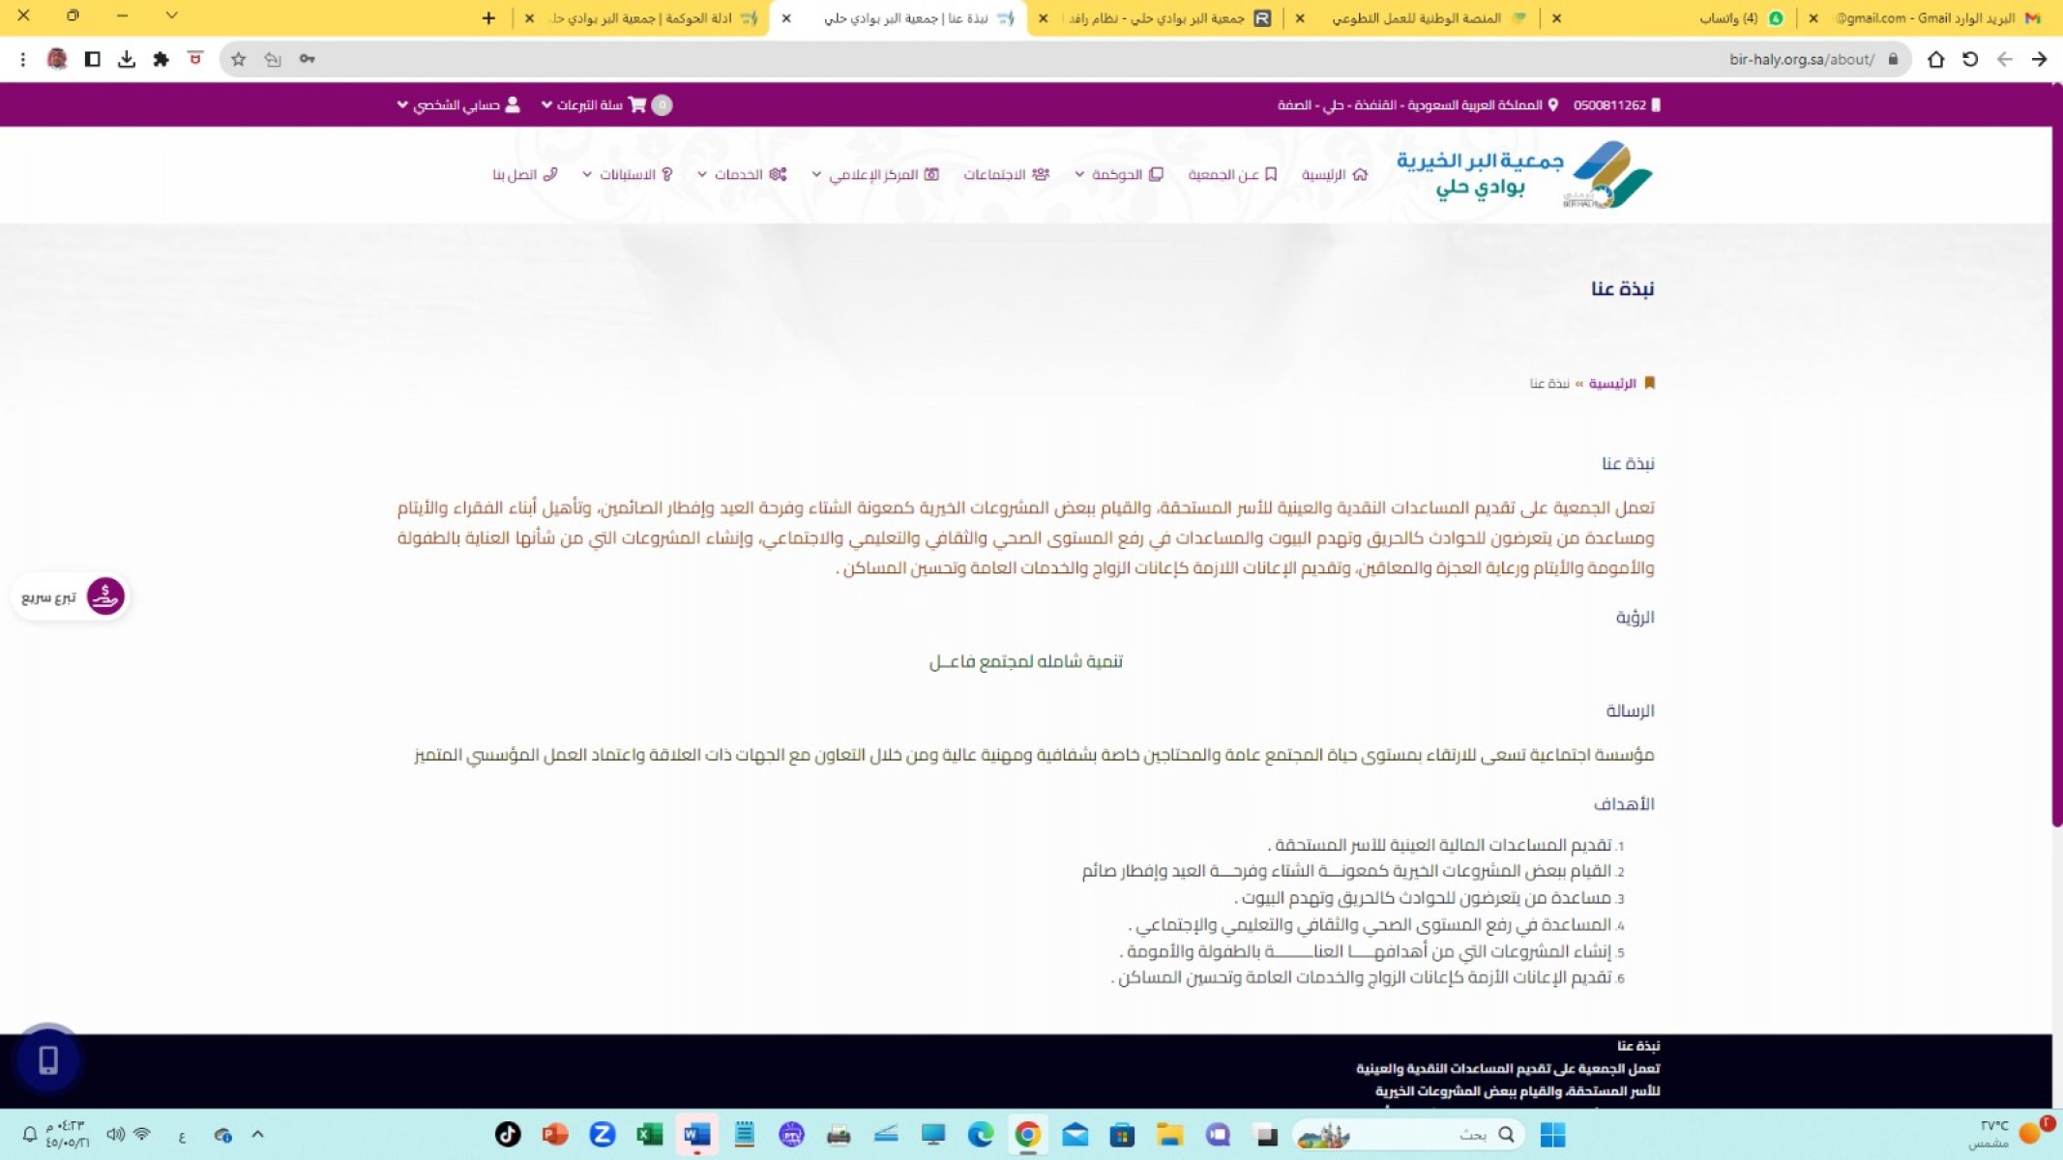2063x1160 pixels.
Task: Open Excel from the taskbar
Action: (649, 1135)
